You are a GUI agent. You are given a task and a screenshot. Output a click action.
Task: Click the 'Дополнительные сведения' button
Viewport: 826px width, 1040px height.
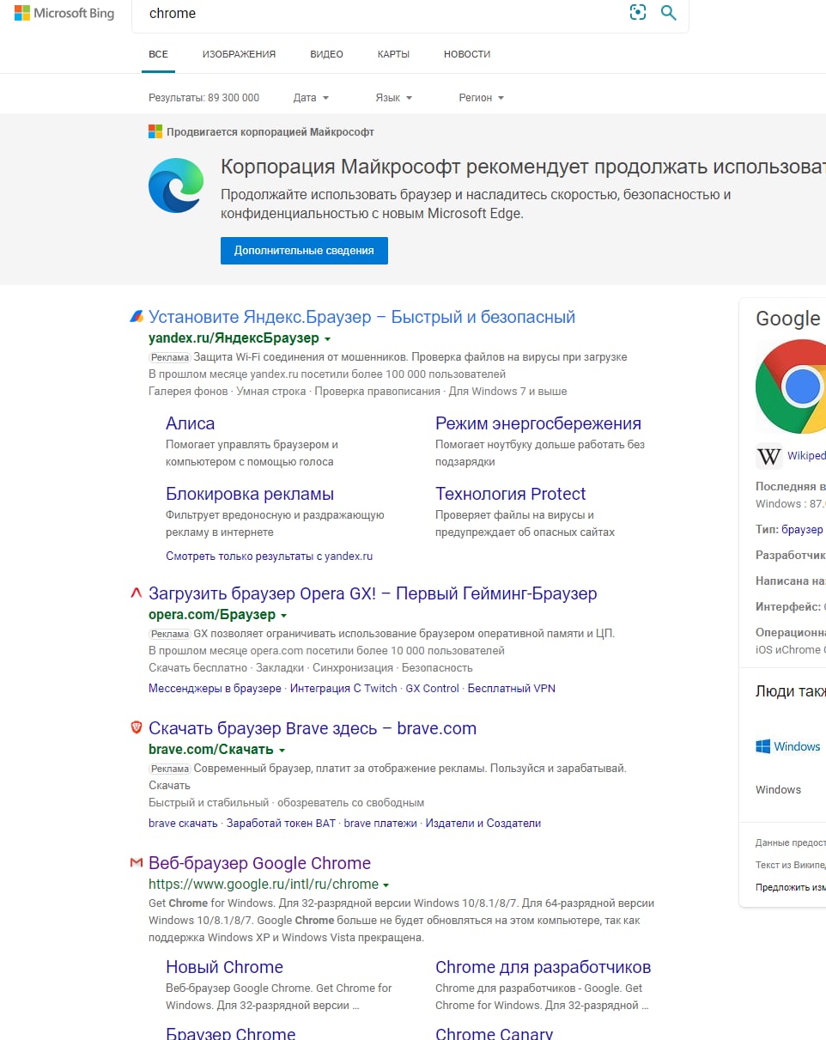(304, 251)
